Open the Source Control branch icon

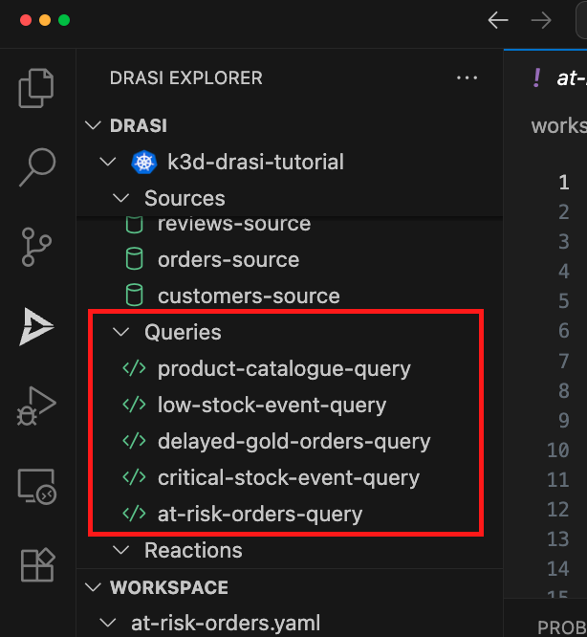pyautogui.click(x=36, y=247)
